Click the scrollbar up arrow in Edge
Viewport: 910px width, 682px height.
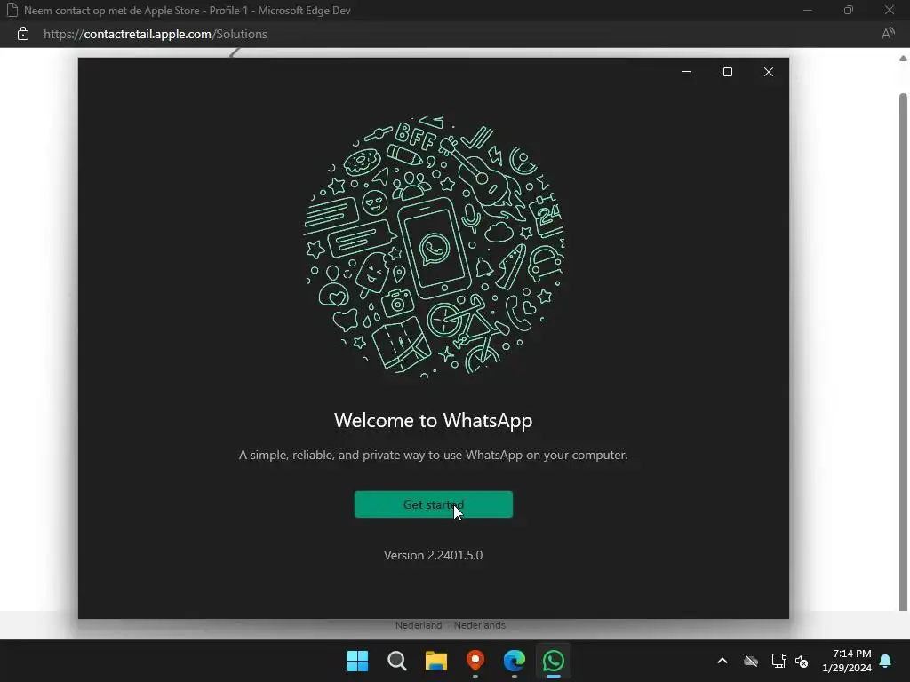(x=903, y=58)
